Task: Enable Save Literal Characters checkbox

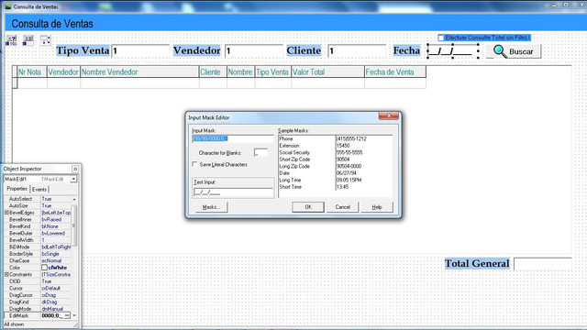Action: [x=194, y=164]
